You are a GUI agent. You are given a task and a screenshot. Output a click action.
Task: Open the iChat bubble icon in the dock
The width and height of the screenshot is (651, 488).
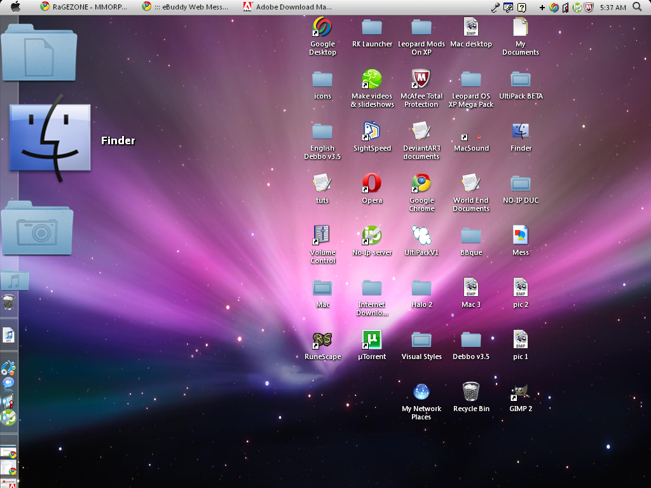(8, 383)
